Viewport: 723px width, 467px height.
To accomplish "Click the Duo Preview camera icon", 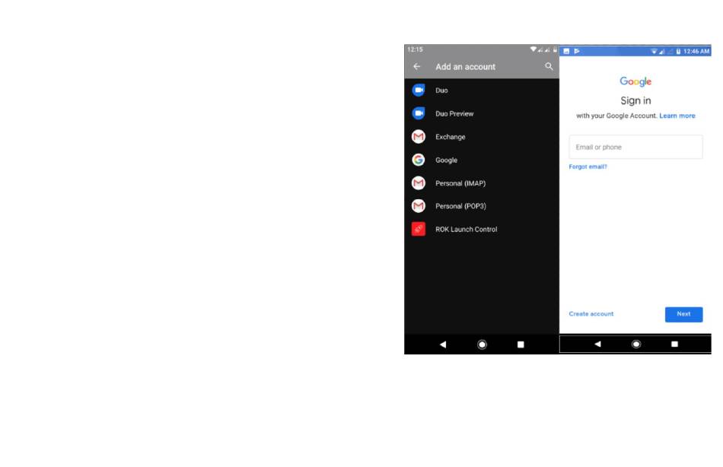I will (418, 113).
